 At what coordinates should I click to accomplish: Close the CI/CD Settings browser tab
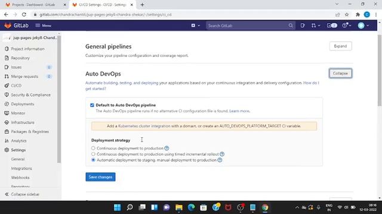[x=132, y=5]
